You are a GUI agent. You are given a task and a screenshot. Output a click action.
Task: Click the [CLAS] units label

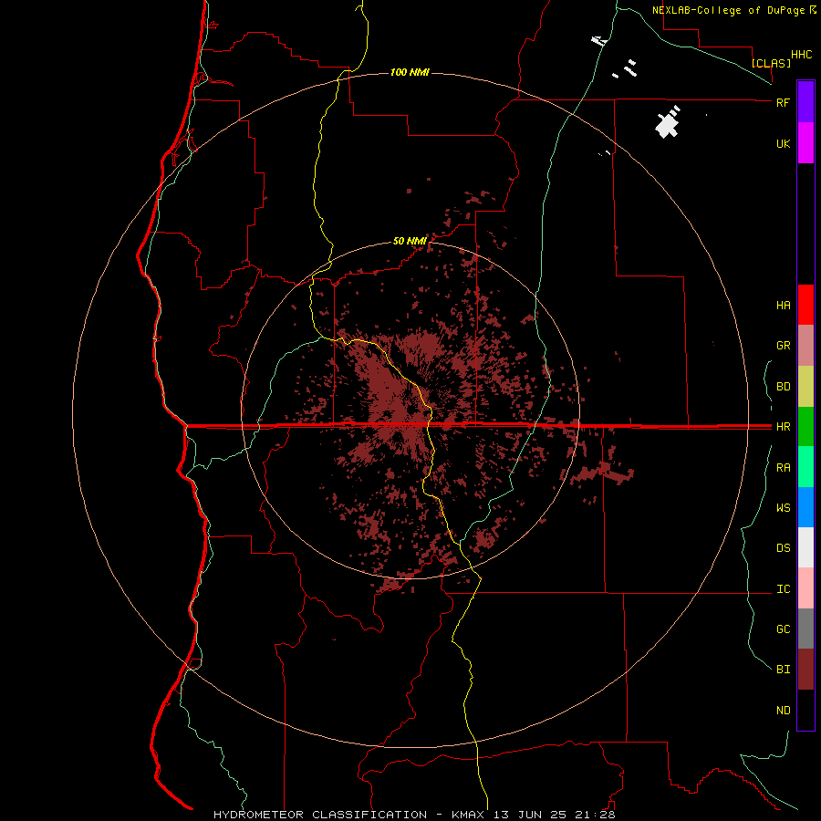click(x=771, y=63)
